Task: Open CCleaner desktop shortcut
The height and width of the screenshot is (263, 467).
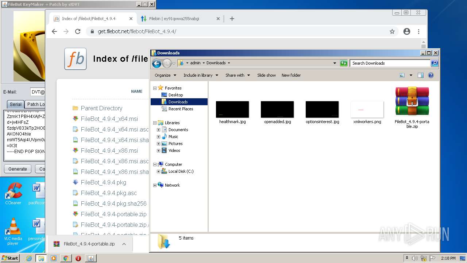Action: (x=13, y=193)
